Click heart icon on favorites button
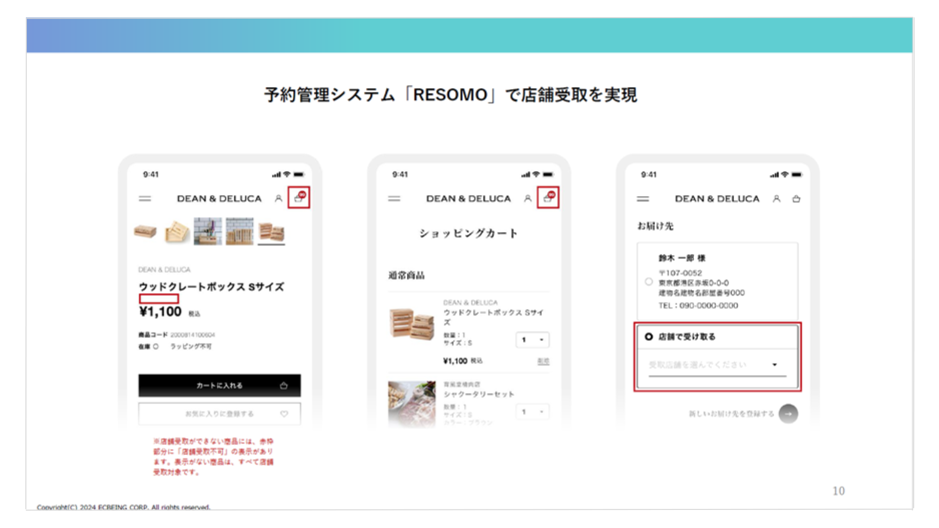The width and height of the screenshot is (939, 528). (284, 414)
